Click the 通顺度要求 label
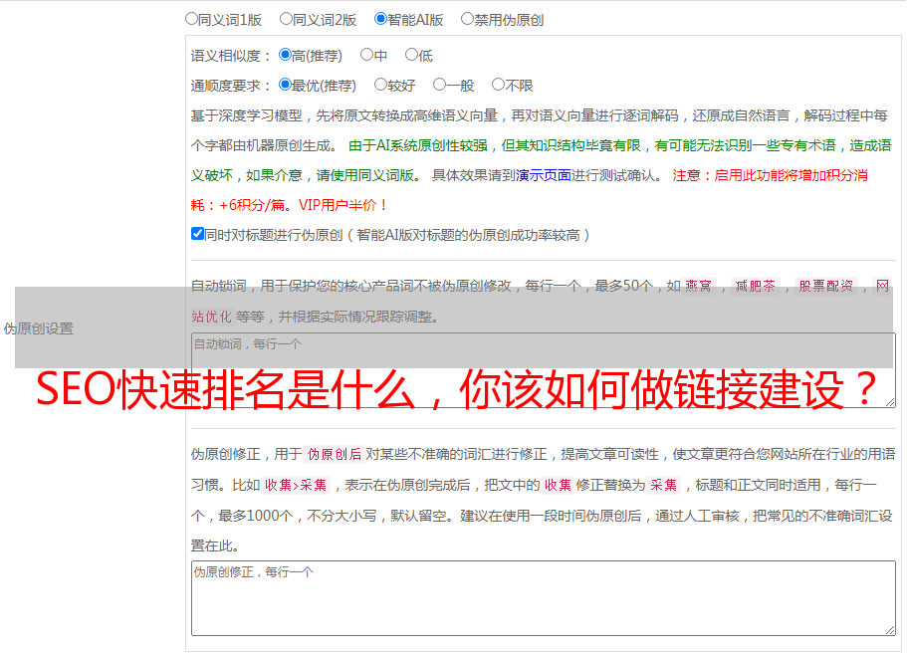The height and width of the screenshot is (655, 907). pos(230,87)
